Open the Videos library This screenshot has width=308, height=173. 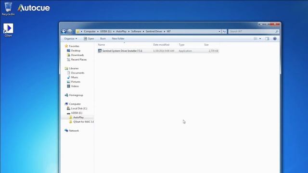(75, 86)
